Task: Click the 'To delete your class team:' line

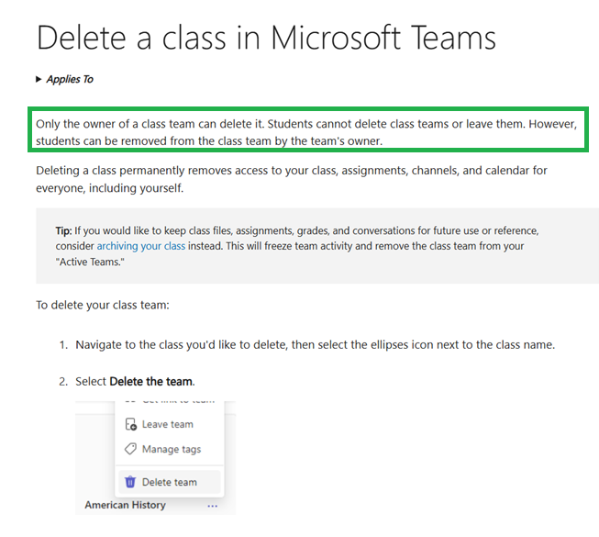Action: 103,305
